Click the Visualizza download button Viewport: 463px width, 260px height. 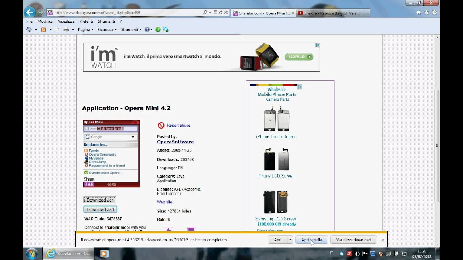tap(353, 240)
